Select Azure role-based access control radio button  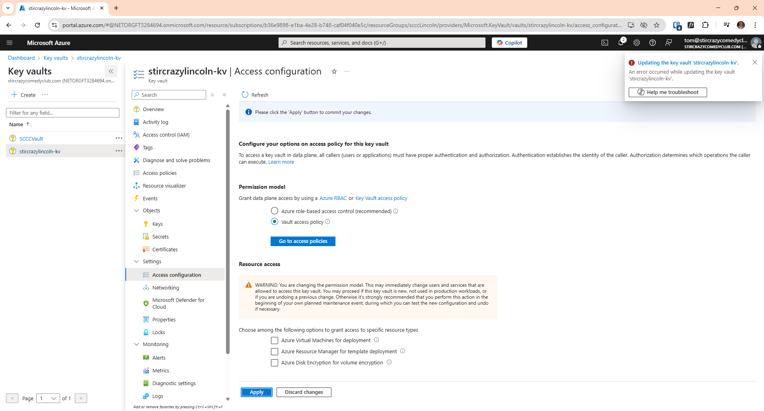[275, 211]
